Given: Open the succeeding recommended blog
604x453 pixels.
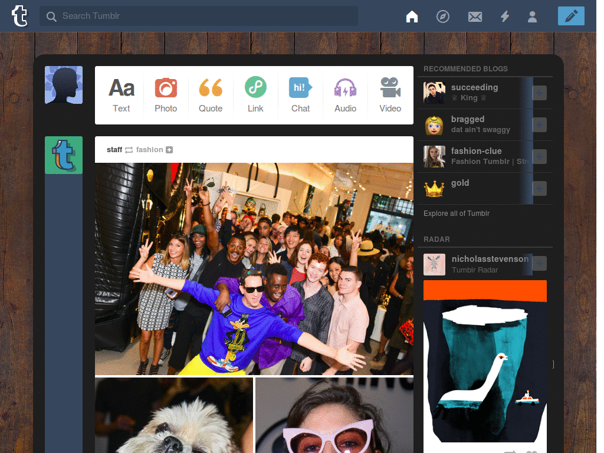Looking at the screenshot, I should [x=475, y=87].
